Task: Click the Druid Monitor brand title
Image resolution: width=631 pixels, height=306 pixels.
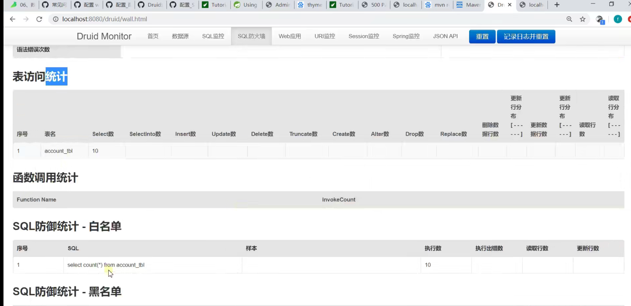Action: 104,36
